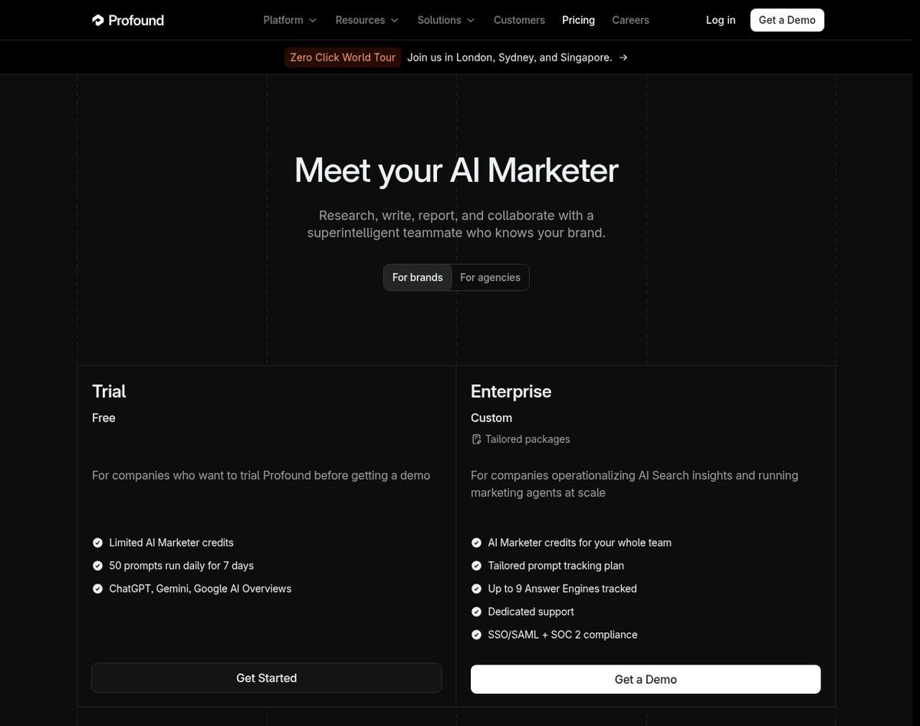Click the Get Started button in Trial plan
Image resolution: width=920 pixels, height=726 pixels.
267,678
